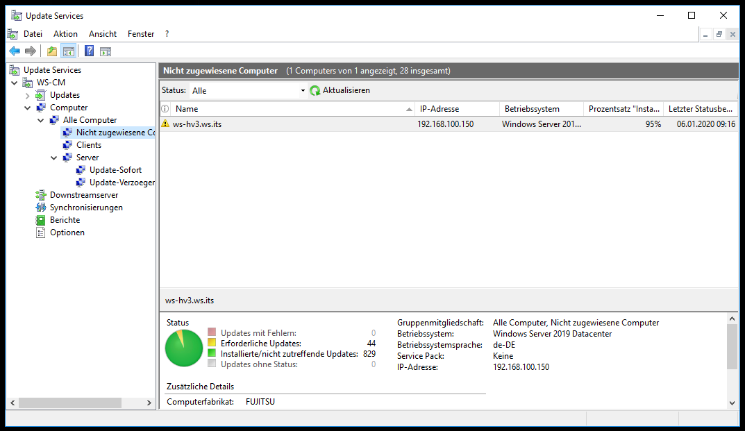The height and width of the screenshot is (431, 745).
Task: Sort by Prozentsatz Insta... column header
Action: click(x=624, y=109)
